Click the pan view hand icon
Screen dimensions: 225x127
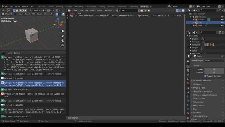(63, 36)
